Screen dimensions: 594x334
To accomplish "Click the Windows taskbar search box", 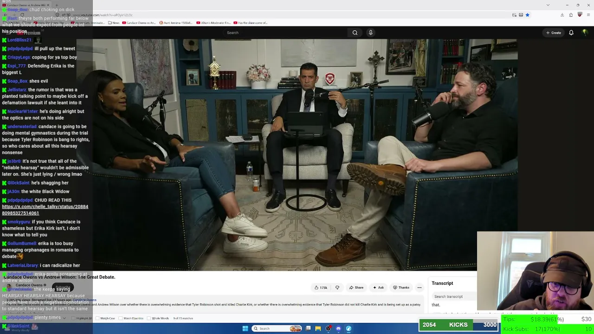I will (x=277, y=328).
